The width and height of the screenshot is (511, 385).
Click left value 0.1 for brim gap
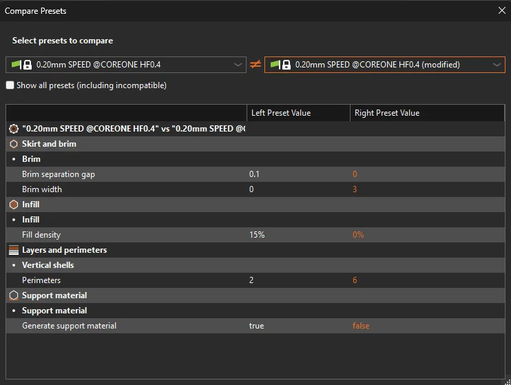pos(254,174)
